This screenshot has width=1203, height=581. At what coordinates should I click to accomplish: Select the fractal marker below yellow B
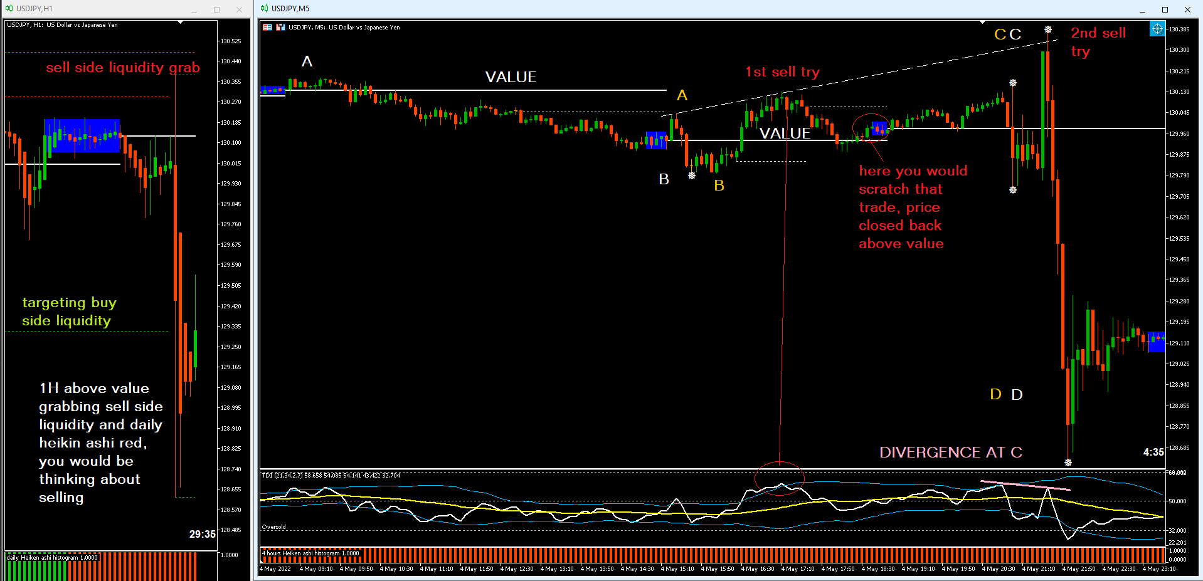pyautogui.click(x=692, y=175)
